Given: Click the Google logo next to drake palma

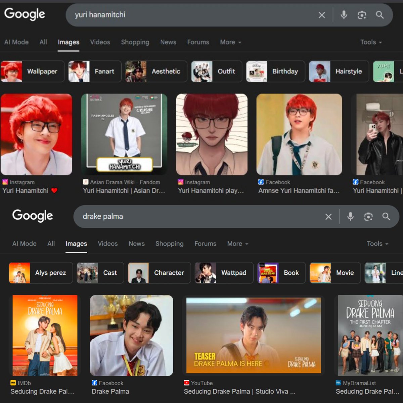Looking at the screenshot, I should coord(33,216).
